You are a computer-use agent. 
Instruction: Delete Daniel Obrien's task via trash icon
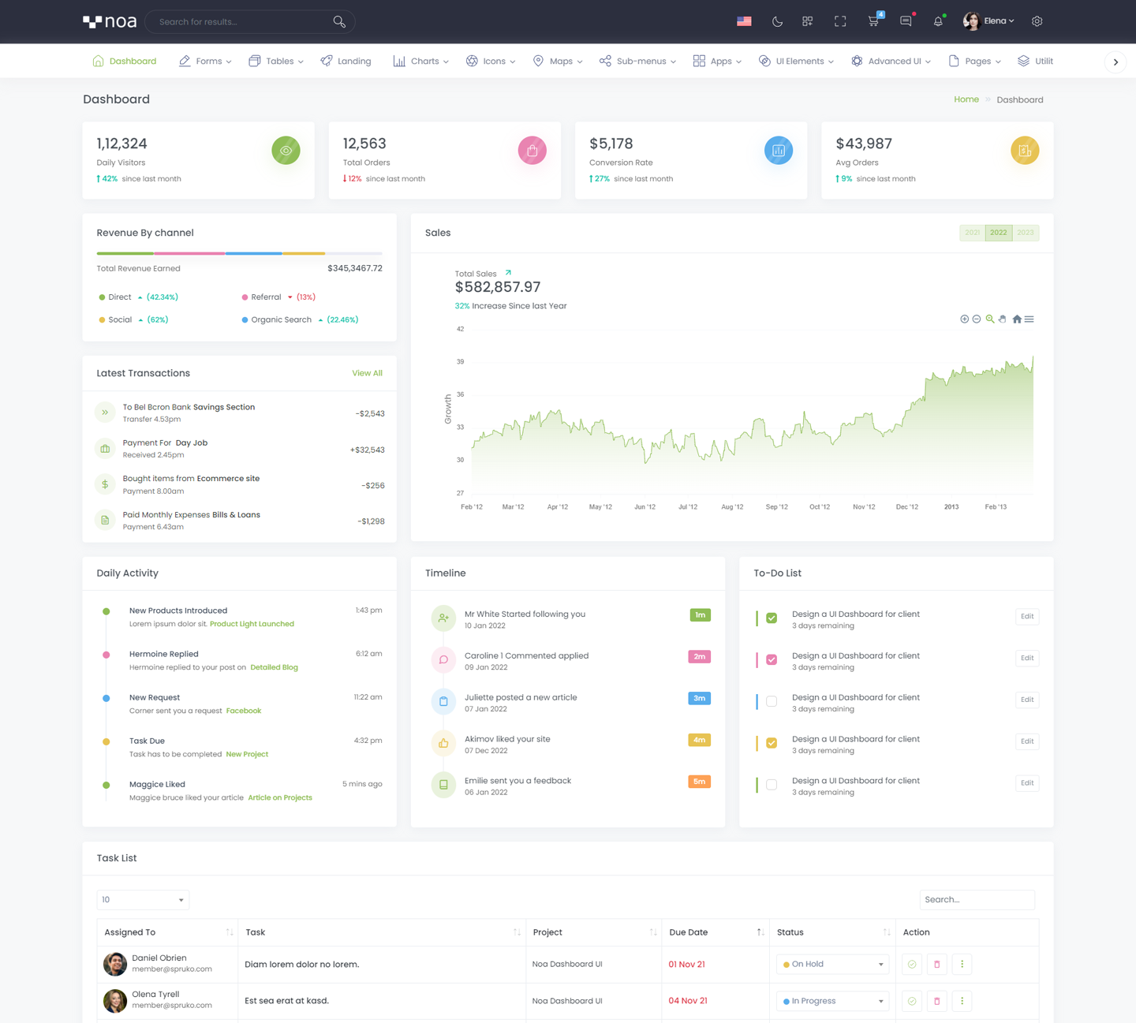pos(937,964)
